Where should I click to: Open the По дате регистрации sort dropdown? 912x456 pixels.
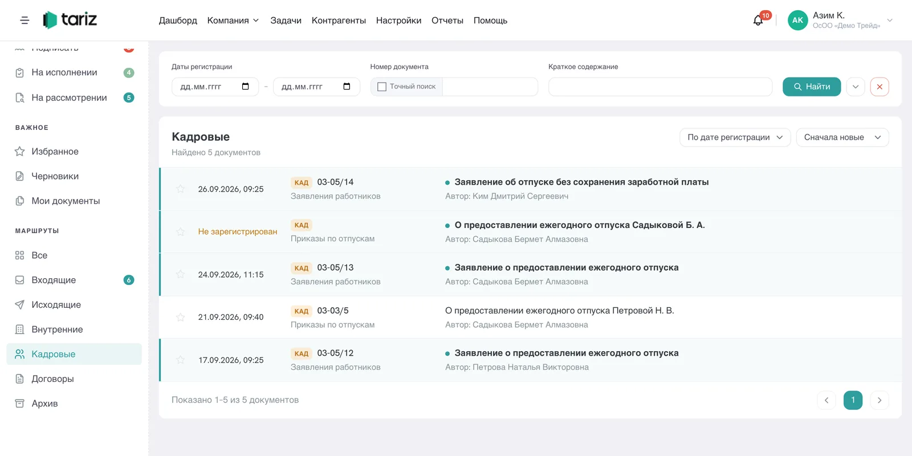pos(735,137)
